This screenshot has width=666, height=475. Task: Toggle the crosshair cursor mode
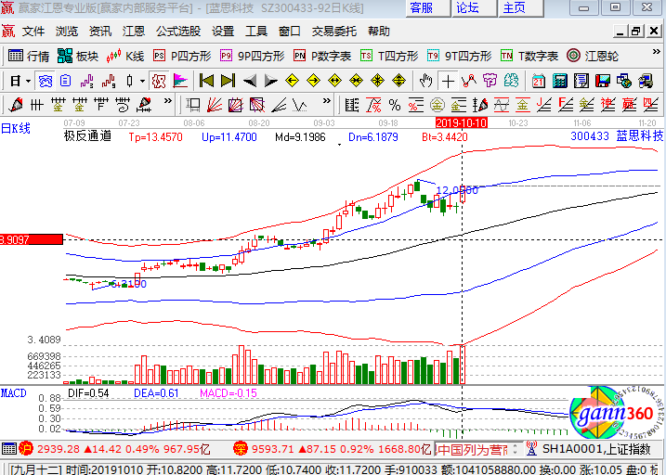click(x=448, y=81)
